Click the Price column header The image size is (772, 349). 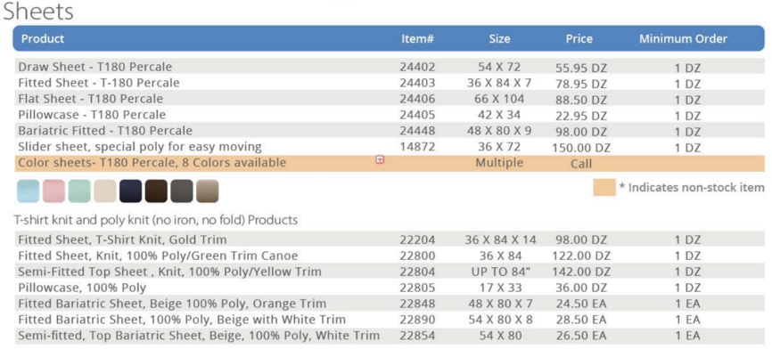pyautogui.click(x=579, y=39)
